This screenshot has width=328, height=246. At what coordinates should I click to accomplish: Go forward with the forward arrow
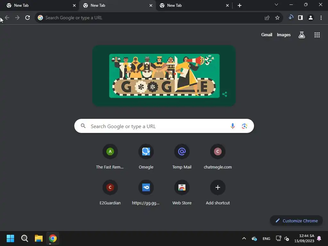point(17,18)
